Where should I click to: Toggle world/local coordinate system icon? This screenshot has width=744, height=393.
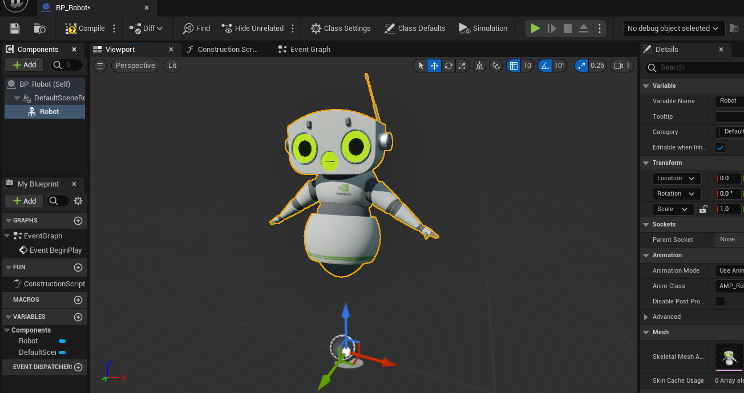point(479,66)
